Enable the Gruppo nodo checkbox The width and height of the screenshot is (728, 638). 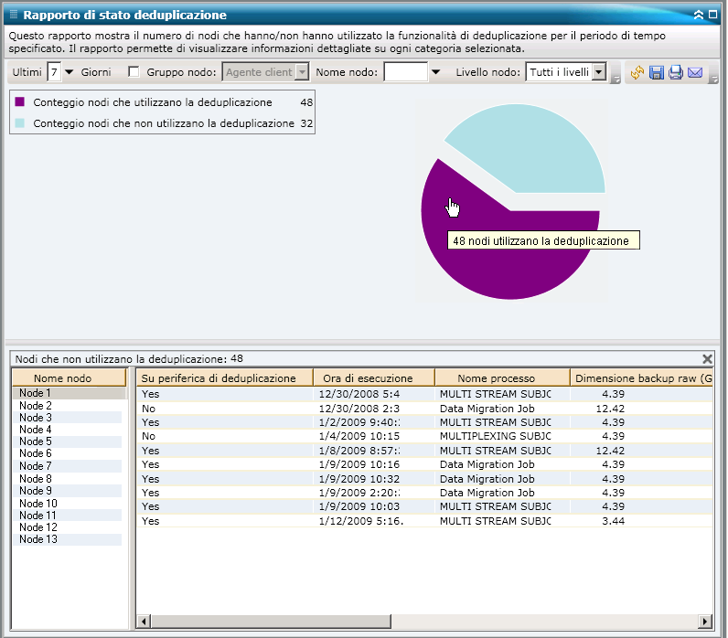(134, 72)
